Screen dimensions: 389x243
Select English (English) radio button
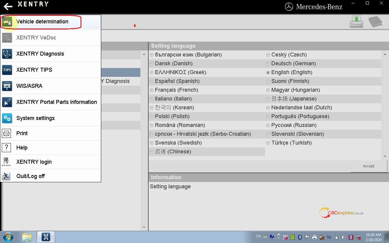pyautogui.click(x=268, y=73)
